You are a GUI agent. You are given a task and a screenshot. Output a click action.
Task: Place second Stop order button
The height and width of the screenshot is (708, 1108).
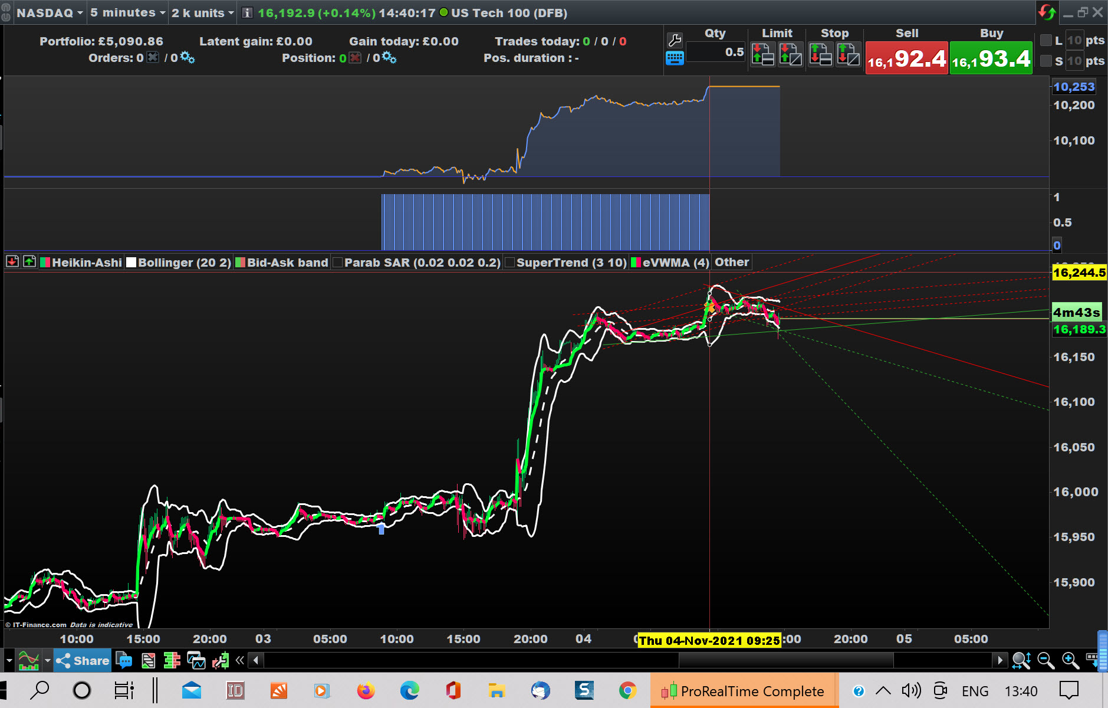[848, 54]
